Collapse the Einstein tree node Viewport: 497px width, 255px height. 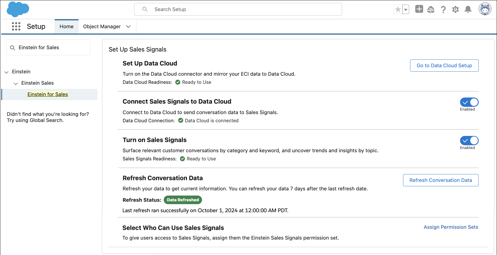(6, 72)
